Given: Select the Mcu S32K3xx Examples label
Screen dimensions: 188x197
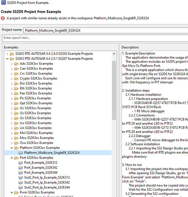Looking at the screenshot, I should pos(37,138).
